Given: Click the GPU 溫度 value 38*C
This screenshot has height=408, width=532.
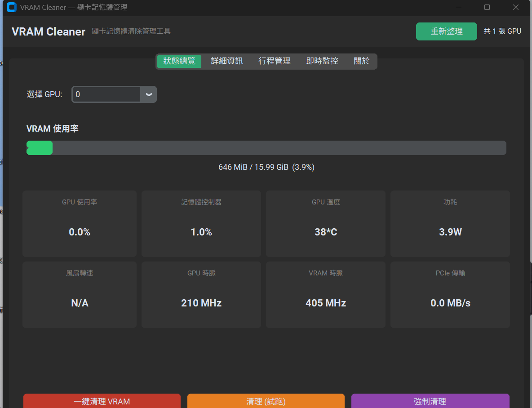Looking at the screenshot, I should (326, 232).
